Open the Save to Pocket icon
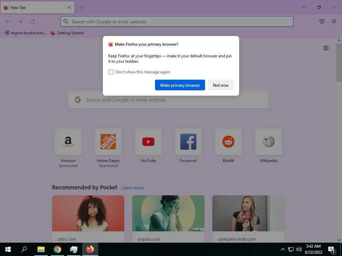Viewport: 342px width, 256px height. pyautogui.click(x=322, y=21)
